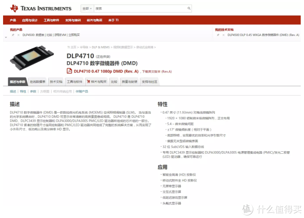Switch to the 比较 product tab
The height and width of the screenshot is (218, 304).
[114, 82]
